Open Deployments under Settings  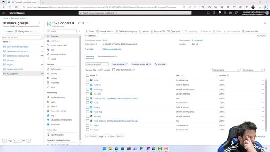(x=56, y=69)
